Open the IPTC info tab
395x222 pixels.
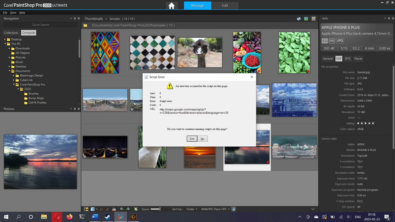(348, 59)
